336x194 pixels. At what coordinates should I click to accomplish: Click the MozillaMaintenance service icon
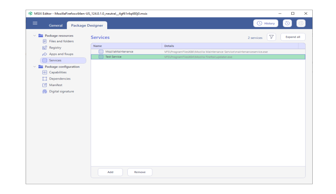click(101, 52)
